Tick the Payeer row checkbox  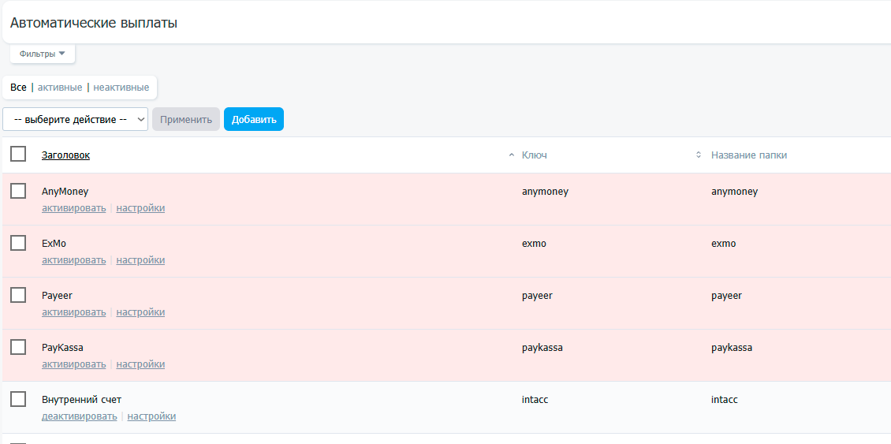(18, 295)
